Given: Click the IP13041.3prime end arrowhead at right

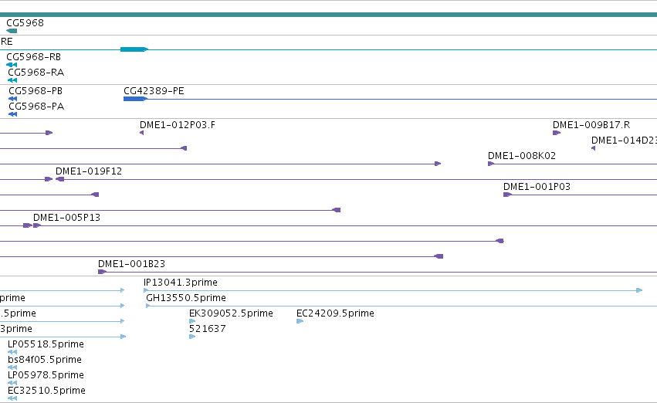Looking at the screenshot, I should [x=639, y=290].
